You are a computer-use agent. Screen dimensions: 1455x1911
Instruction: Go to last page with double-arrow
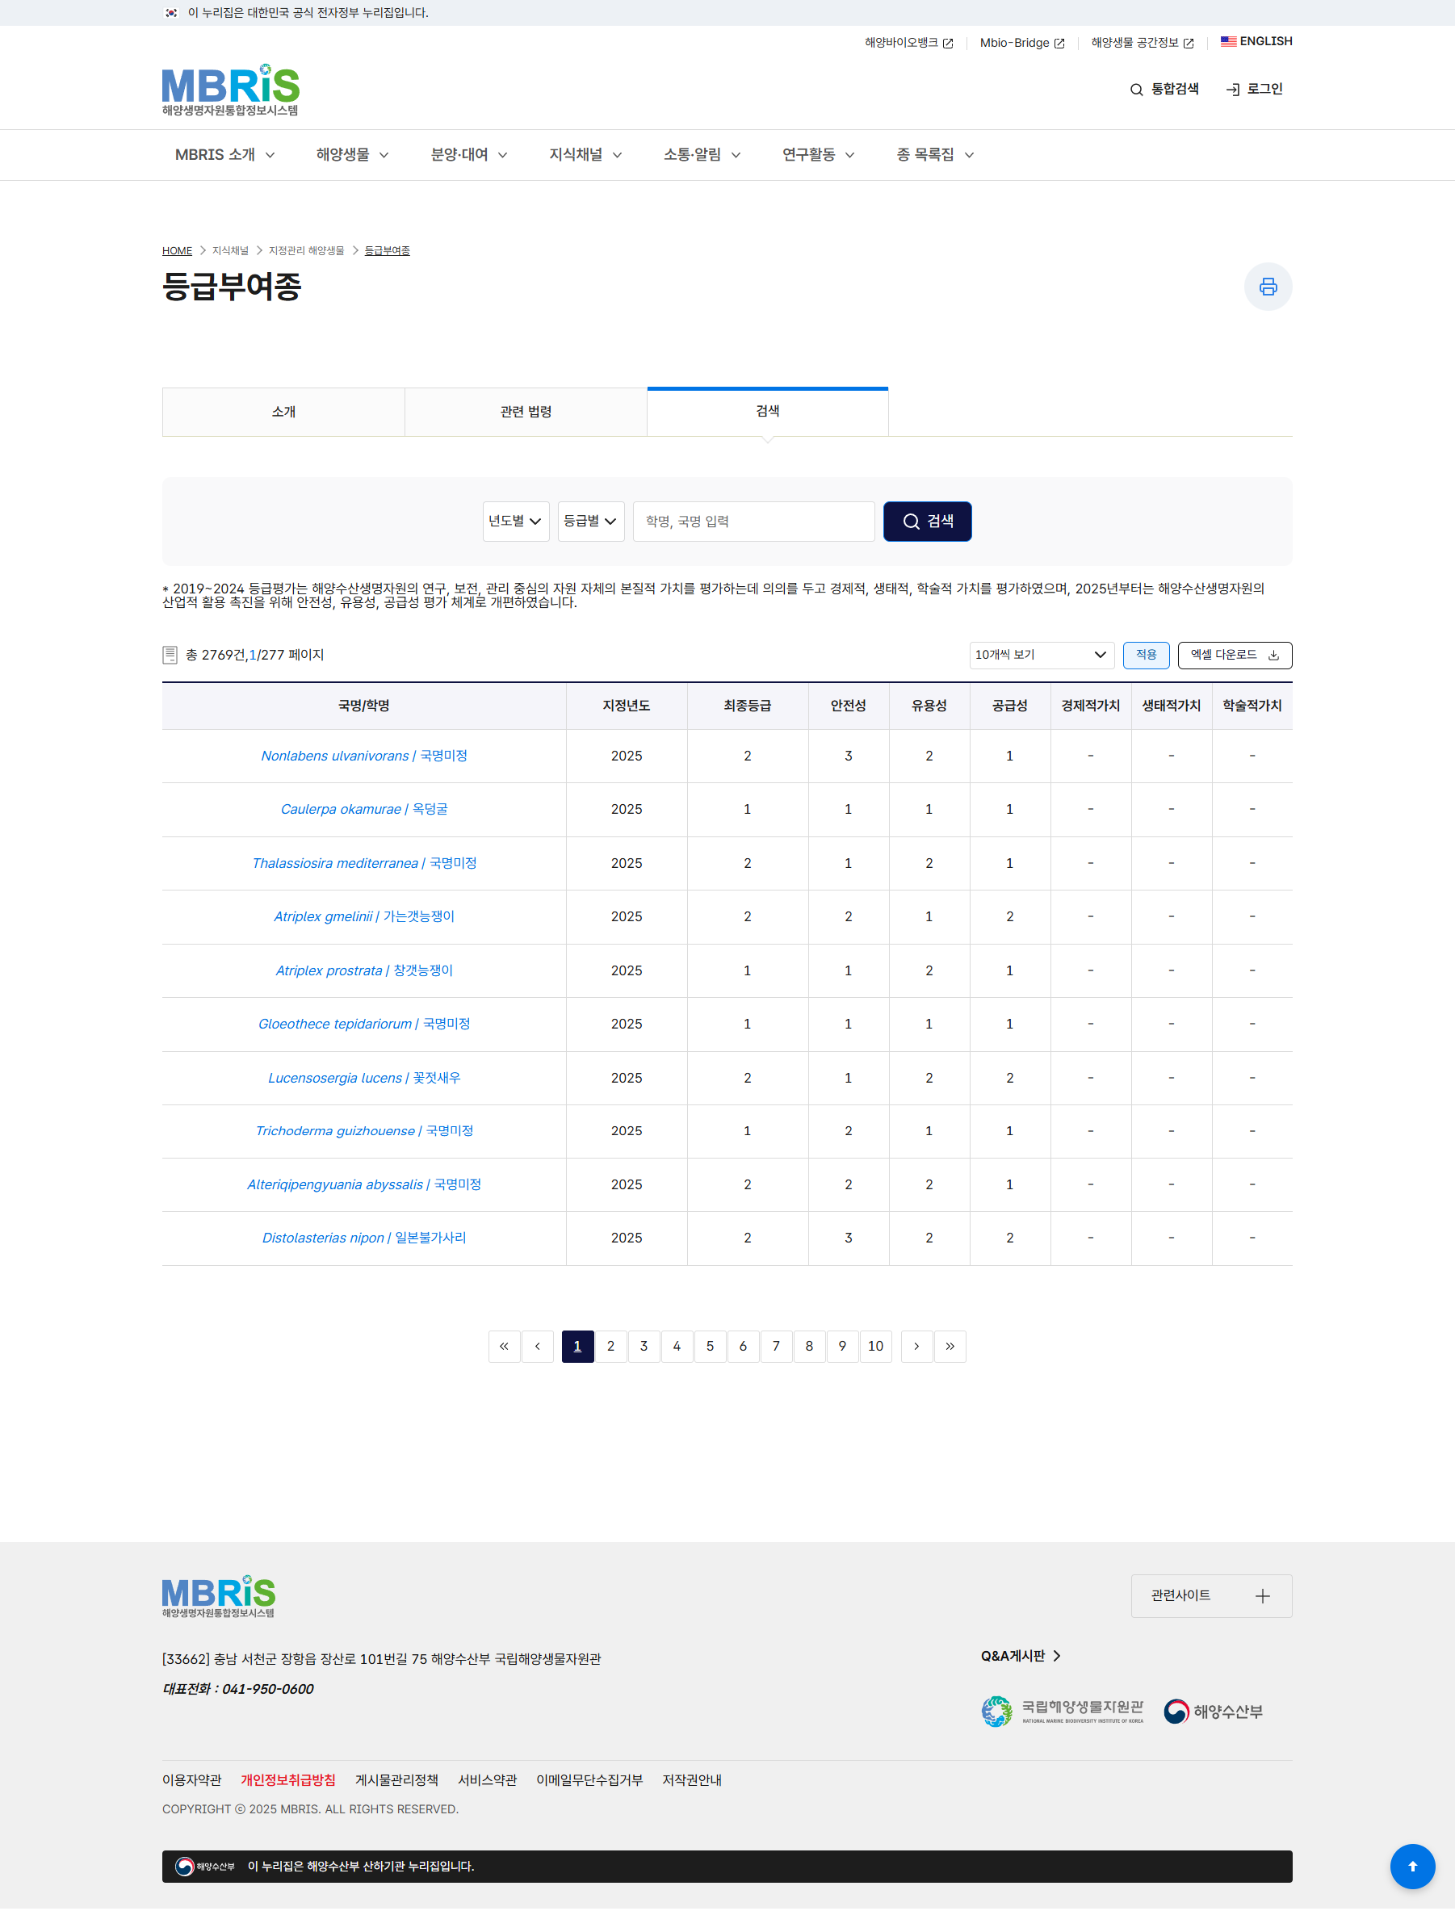point(950,1346)
